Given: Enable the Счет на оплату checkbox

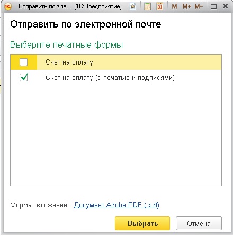Looking at the screenshot, I should pos(24,62).
